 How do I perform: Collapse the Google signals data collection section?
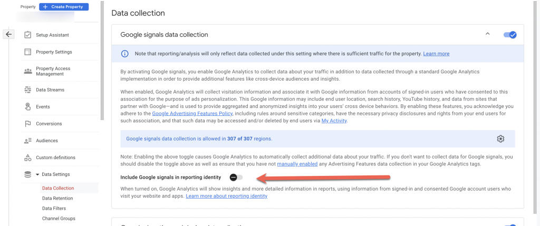[487, 34]
